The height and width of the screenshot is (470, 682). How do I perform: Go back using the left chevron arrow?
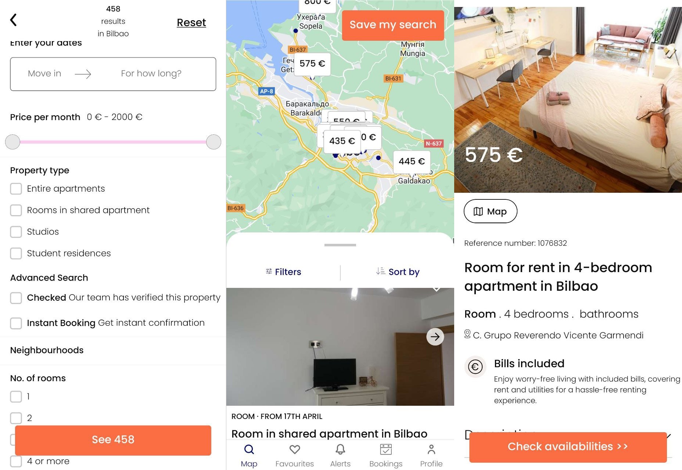(14, 20)
